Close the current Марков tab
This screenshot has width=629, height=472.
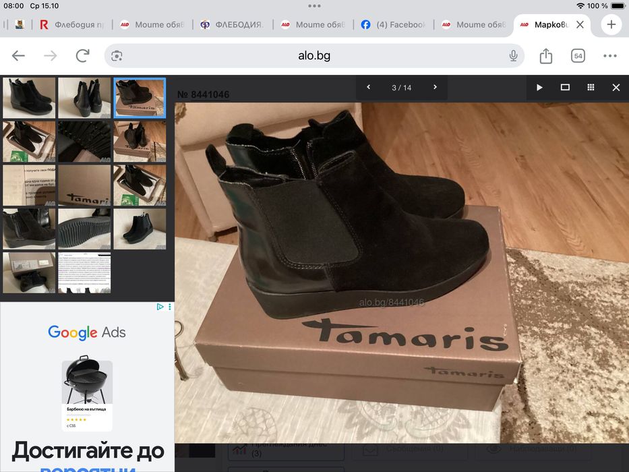[x=580, y=24]
